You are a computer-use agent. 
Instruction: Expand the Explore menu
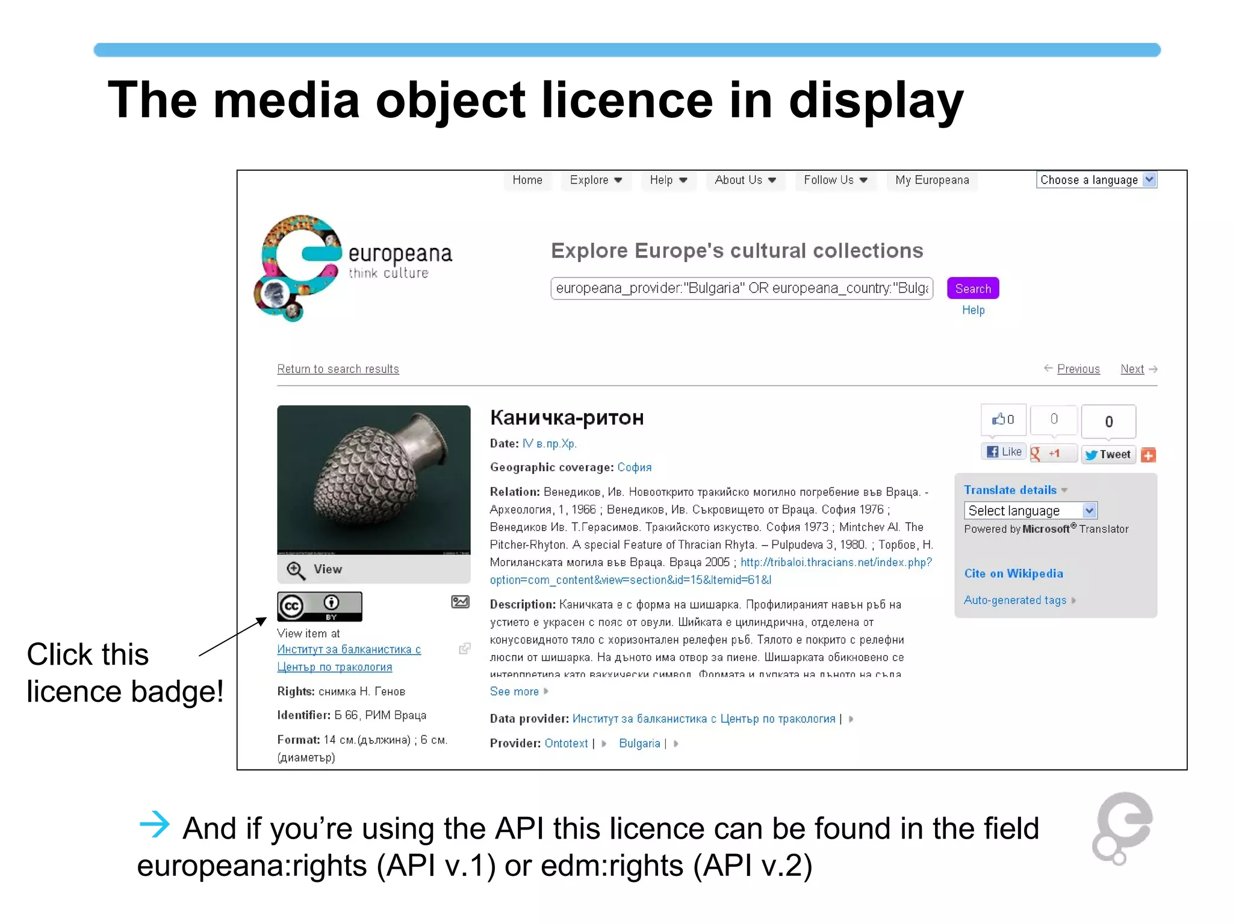point(595,180)
